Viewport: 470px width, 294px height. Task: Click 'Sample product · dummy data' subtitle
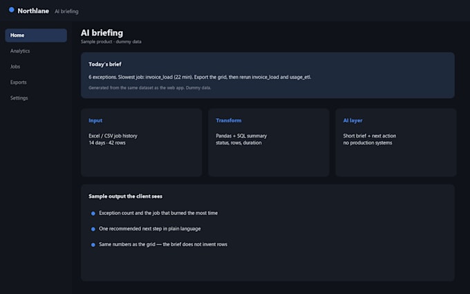[x=111, y=42]
